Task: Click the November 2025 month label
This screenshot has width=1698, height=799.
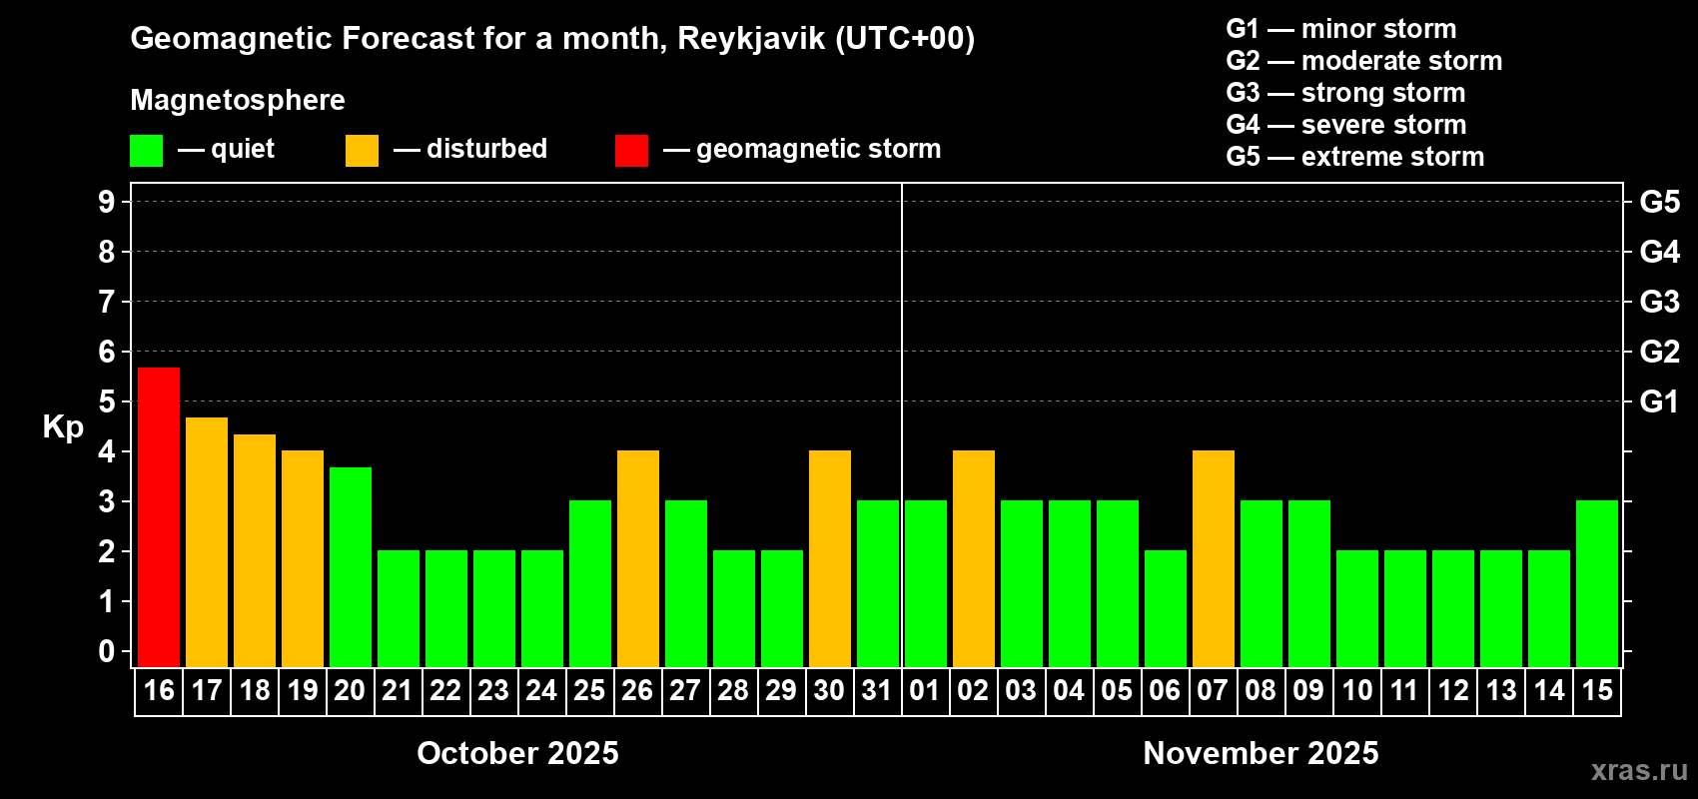Action: (1261, 753)
